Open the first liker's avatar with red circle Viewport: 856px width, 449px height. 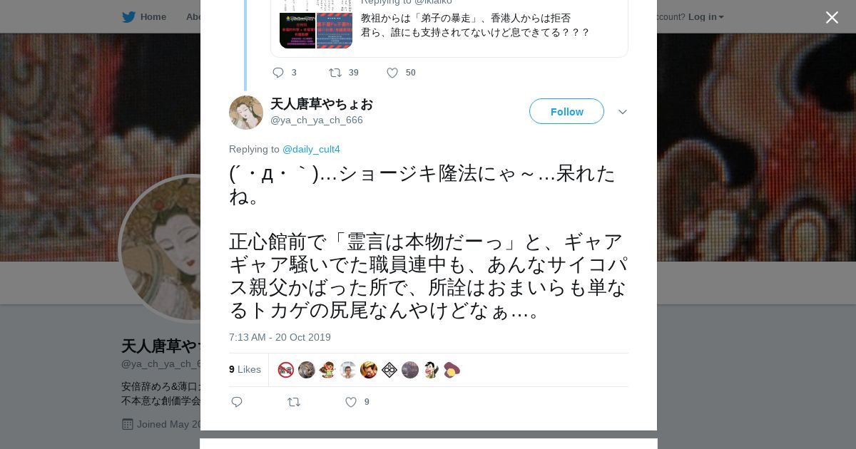point(286,370)
